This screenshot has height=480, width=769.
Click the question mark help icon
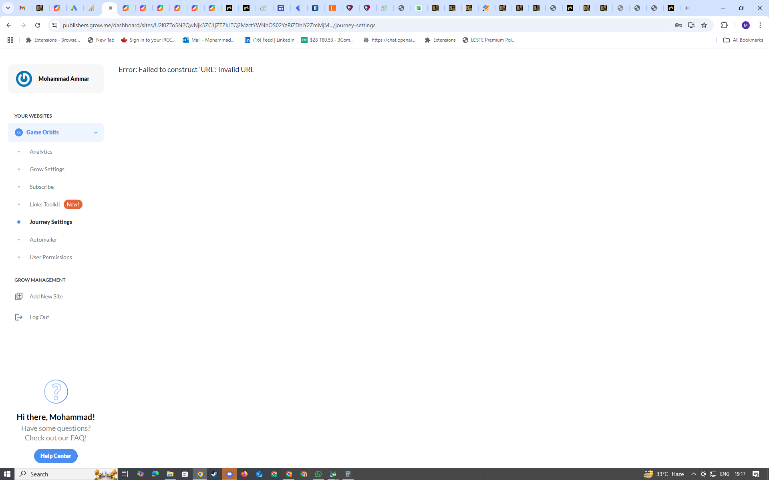coord(56,392)
